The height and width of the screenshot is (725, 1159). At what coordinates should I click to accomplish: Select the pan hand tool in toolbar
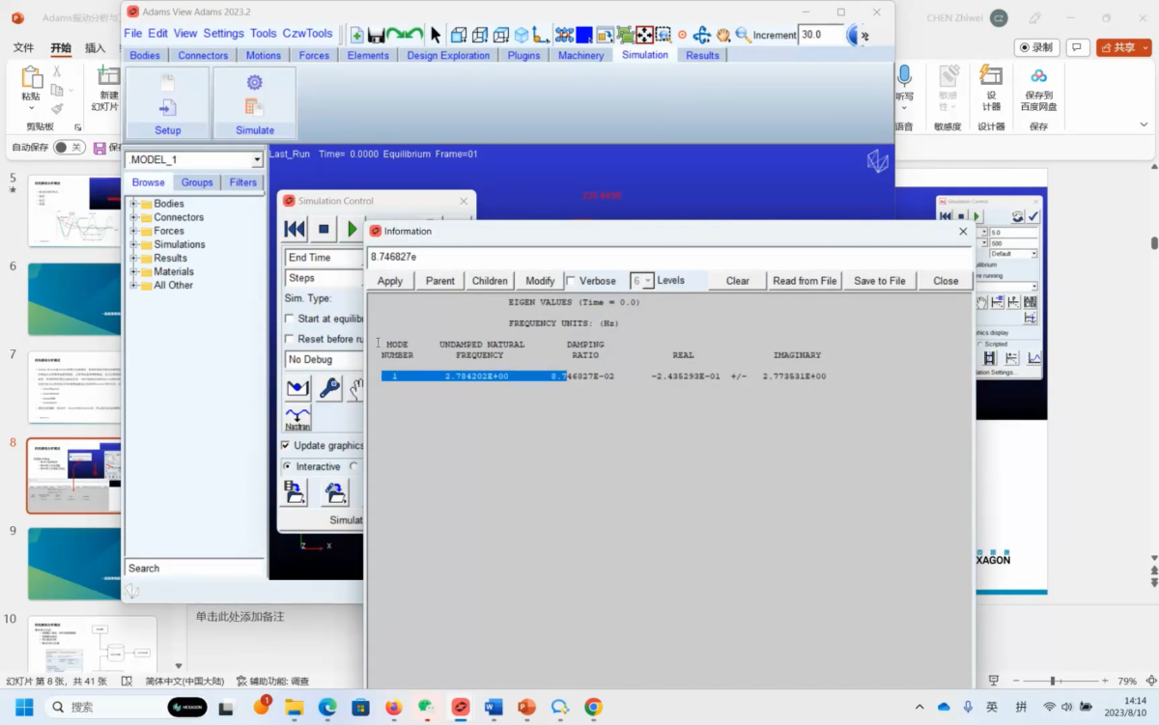tap(723, 35)
